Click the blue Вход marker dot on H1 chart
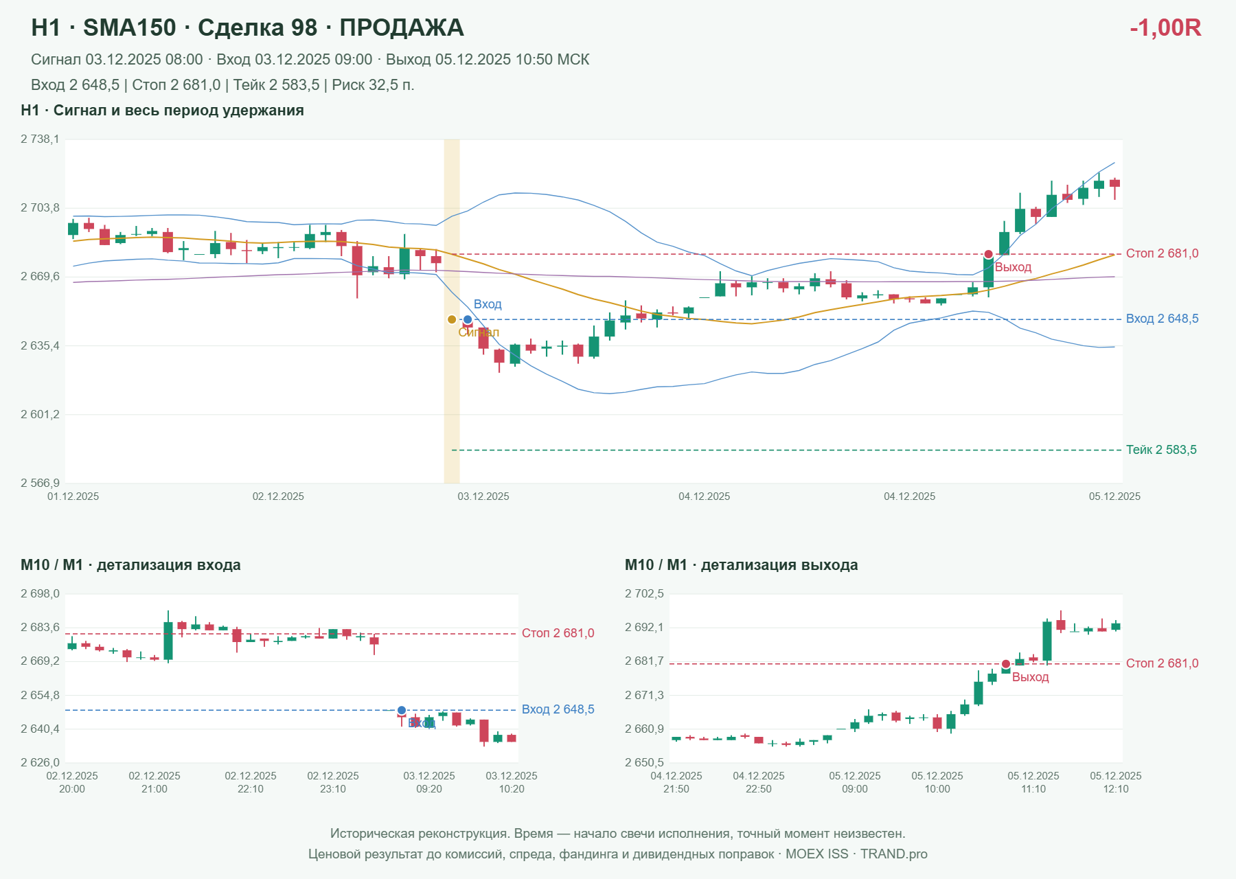 (468, 319)
